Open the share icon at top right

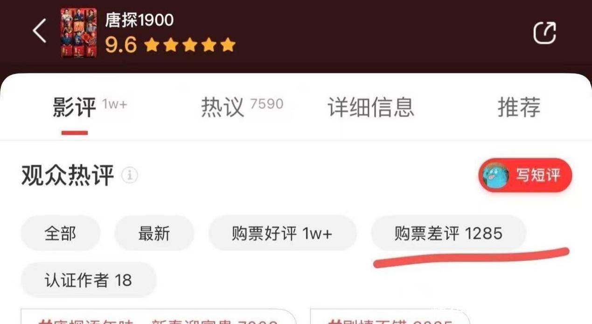(x=544, y=33)
